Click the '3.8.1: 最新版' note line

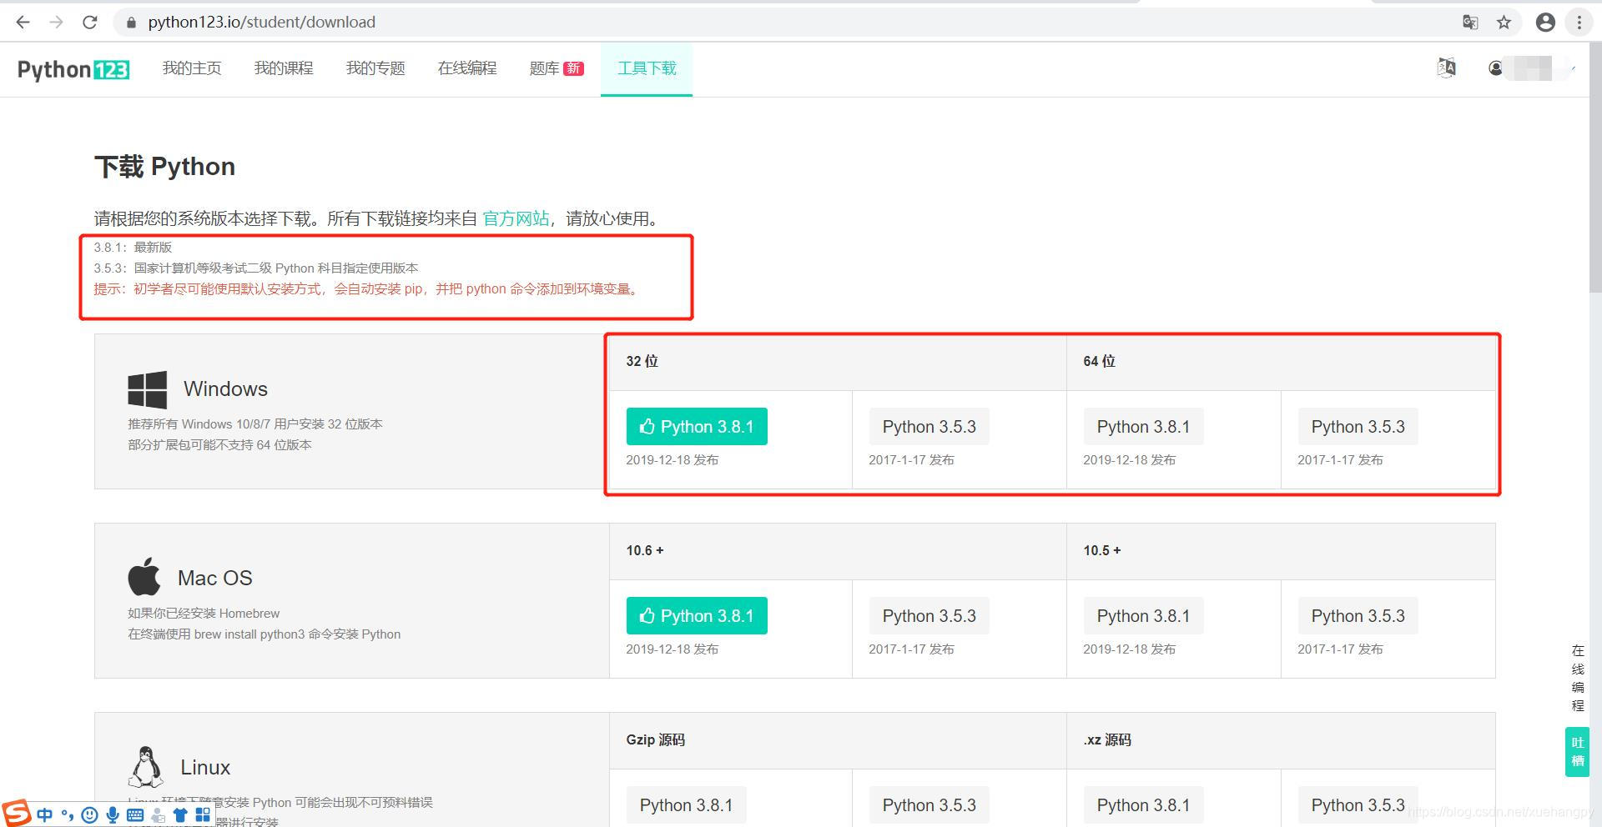click(x=133, y=248)
